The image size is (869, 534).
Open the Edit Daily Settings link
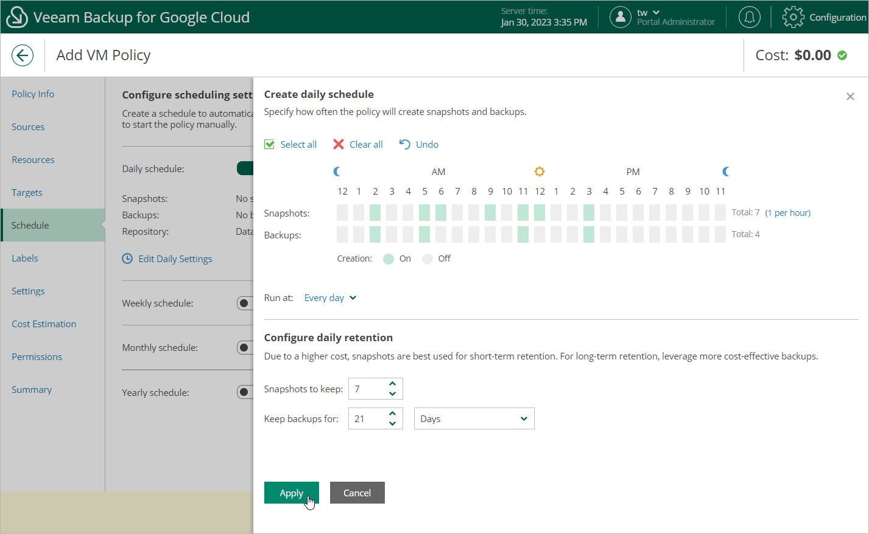[x=175, y=258]
